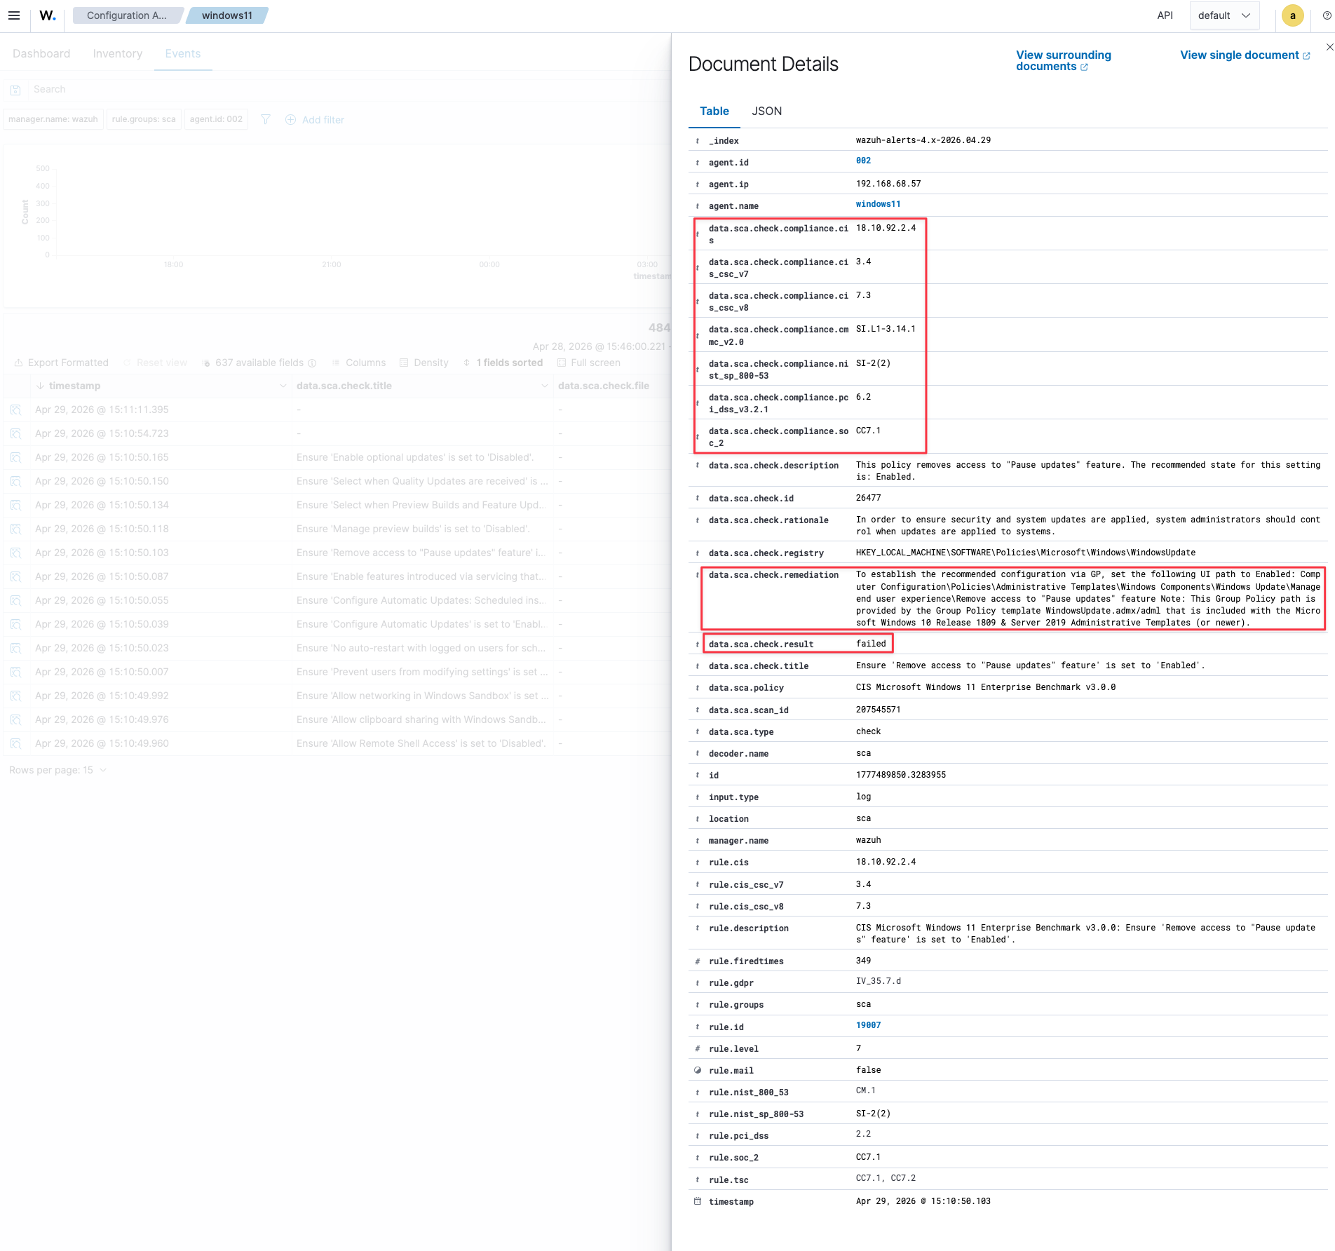Click the filter options funnel icon
This screenshot has width=1335, height=1251.
pyautogui.click(x=266, y=119)
